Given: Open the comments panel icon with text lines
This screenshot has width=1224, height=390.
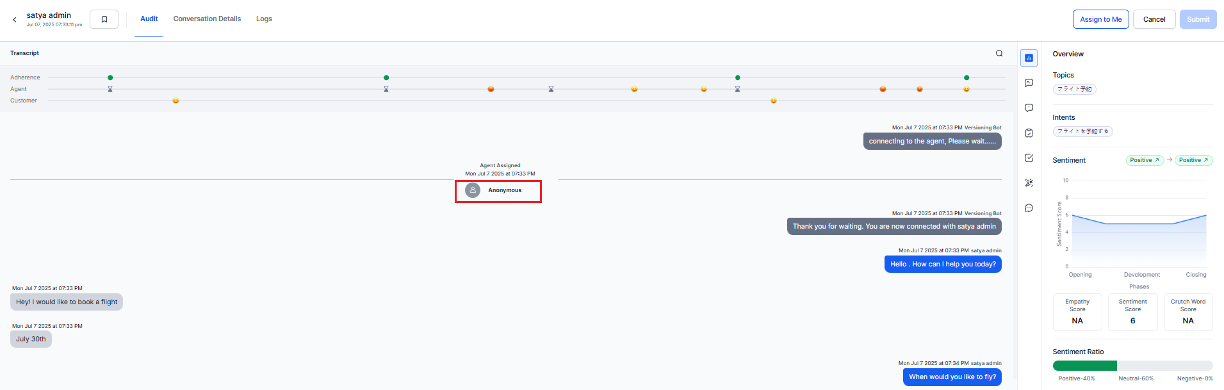Looking at the screenshot, I should coord(1029,83).
